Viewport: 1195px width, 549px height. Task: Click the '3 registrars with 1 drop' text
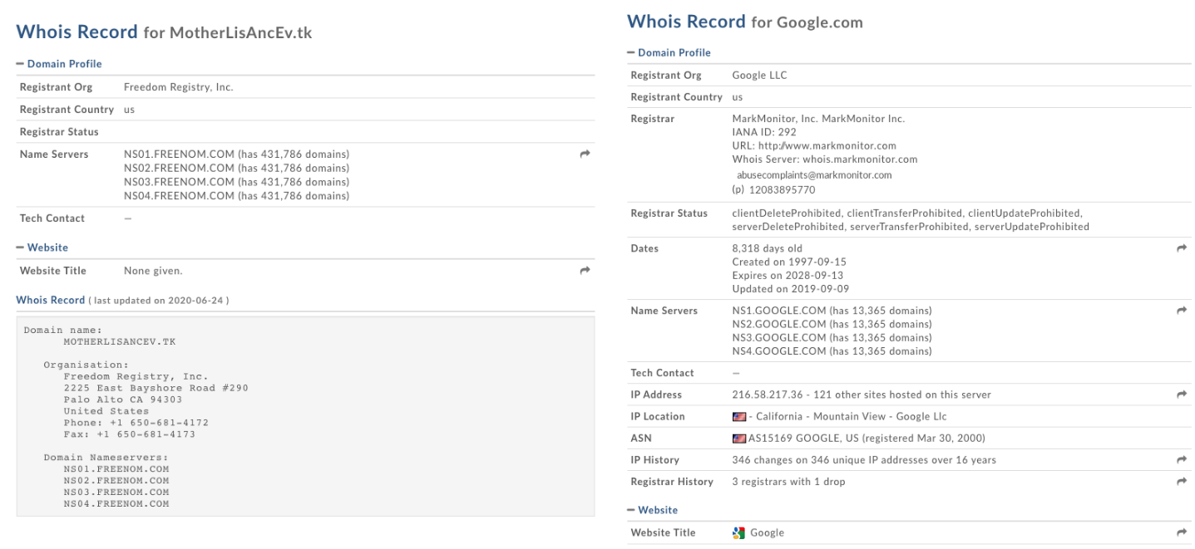coord(788,481)
